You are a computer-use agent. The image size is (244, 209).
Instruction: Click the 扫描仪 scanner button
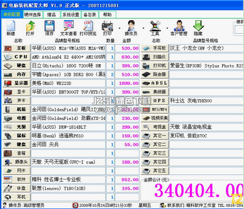155,57
